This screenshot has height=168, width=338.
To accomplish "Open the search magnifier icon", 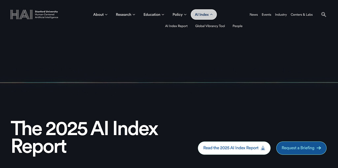I will pyautogui.click(x=323, y=14).
